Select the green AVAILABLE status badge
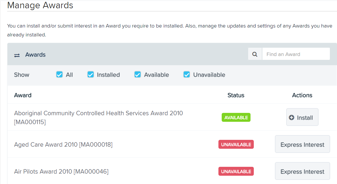This screenshot has width=337, height=184. (236, 117)
